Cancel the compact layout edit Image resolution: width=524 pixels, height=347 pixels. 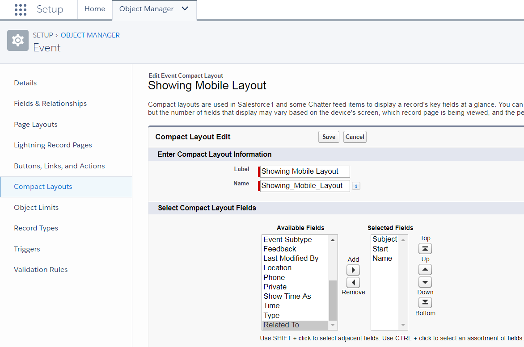[x=355, y=137]
